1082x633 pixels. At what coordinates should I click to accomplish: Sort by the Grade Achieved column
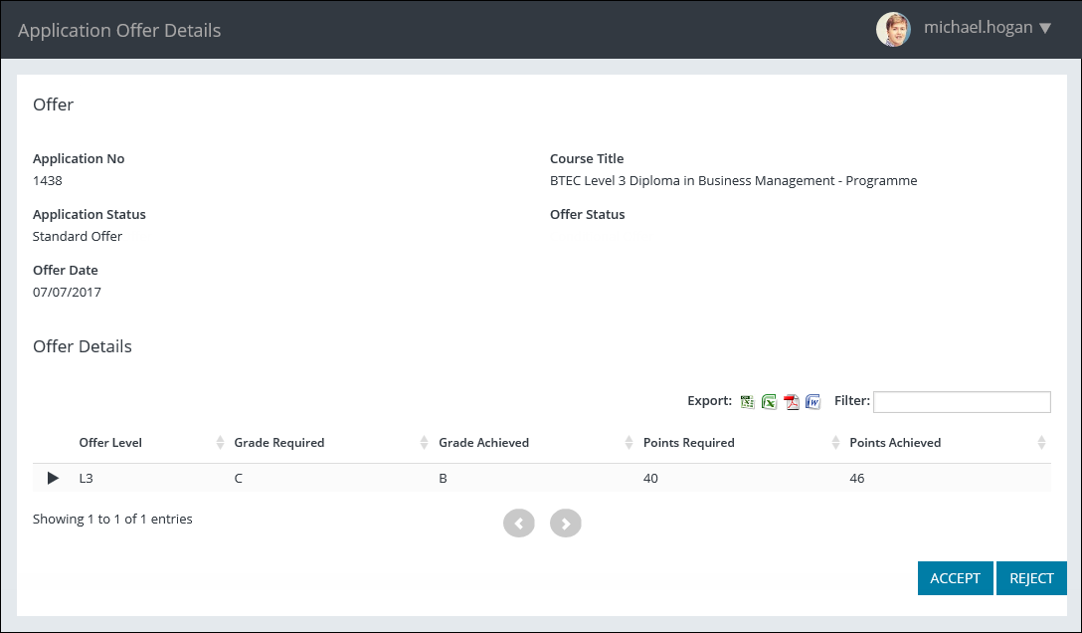tap(484, 443)
